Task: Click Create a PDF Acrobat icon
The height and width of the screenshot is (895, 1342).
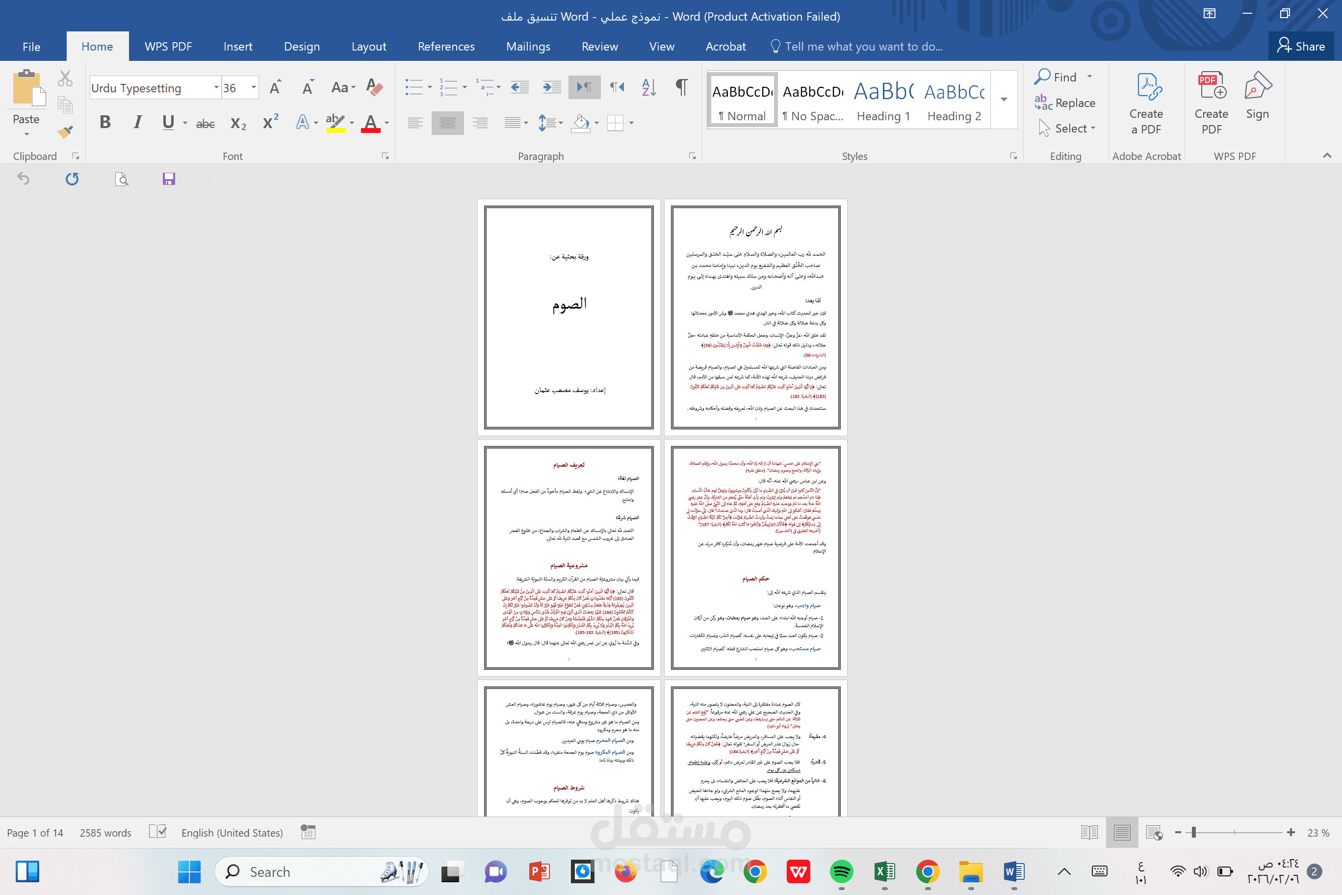Action: coord(1146,104)
